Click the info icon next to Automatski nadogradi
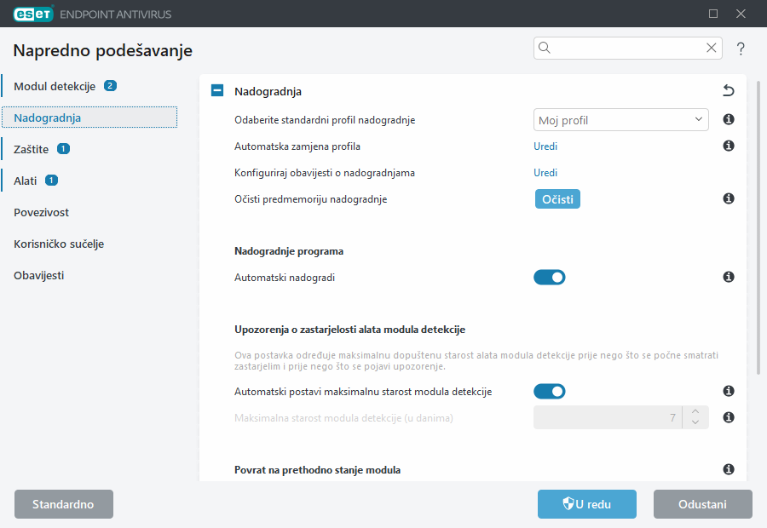Image resolution: width=767 pixels, height=528 pixels. (x=729, y=277)
